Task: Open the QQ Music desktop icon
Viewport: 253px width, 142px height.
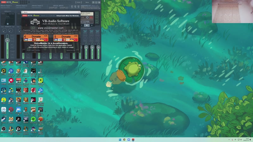Action: pos(3,100)
